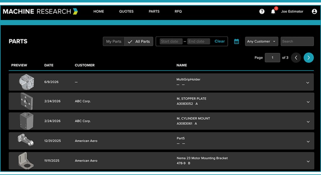This screenshot has height=175, width=321.
Task: Click American Aero in Part5 row
Action: 86,141
